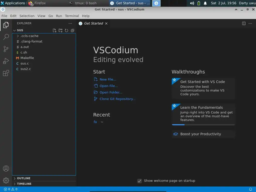
Task: Open Get Started with VS Code walkthrough
Action: click(203, 88)
